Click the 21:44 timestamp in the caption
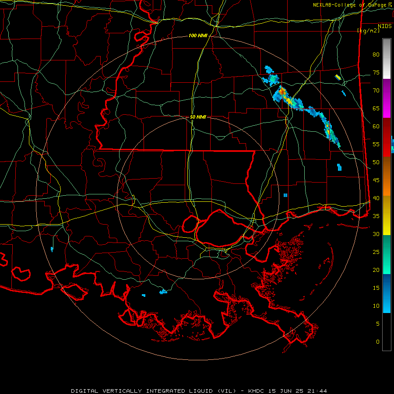394x394 pixels. 318,391
